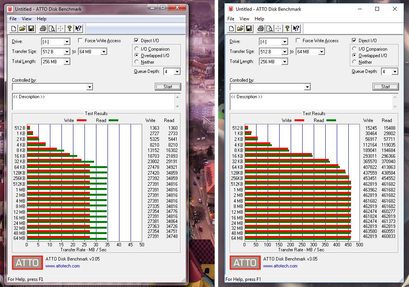Viewport: 409px width, 287px height.
Task: Select I/O Comparison radio in left window
Action: [136, 49]
